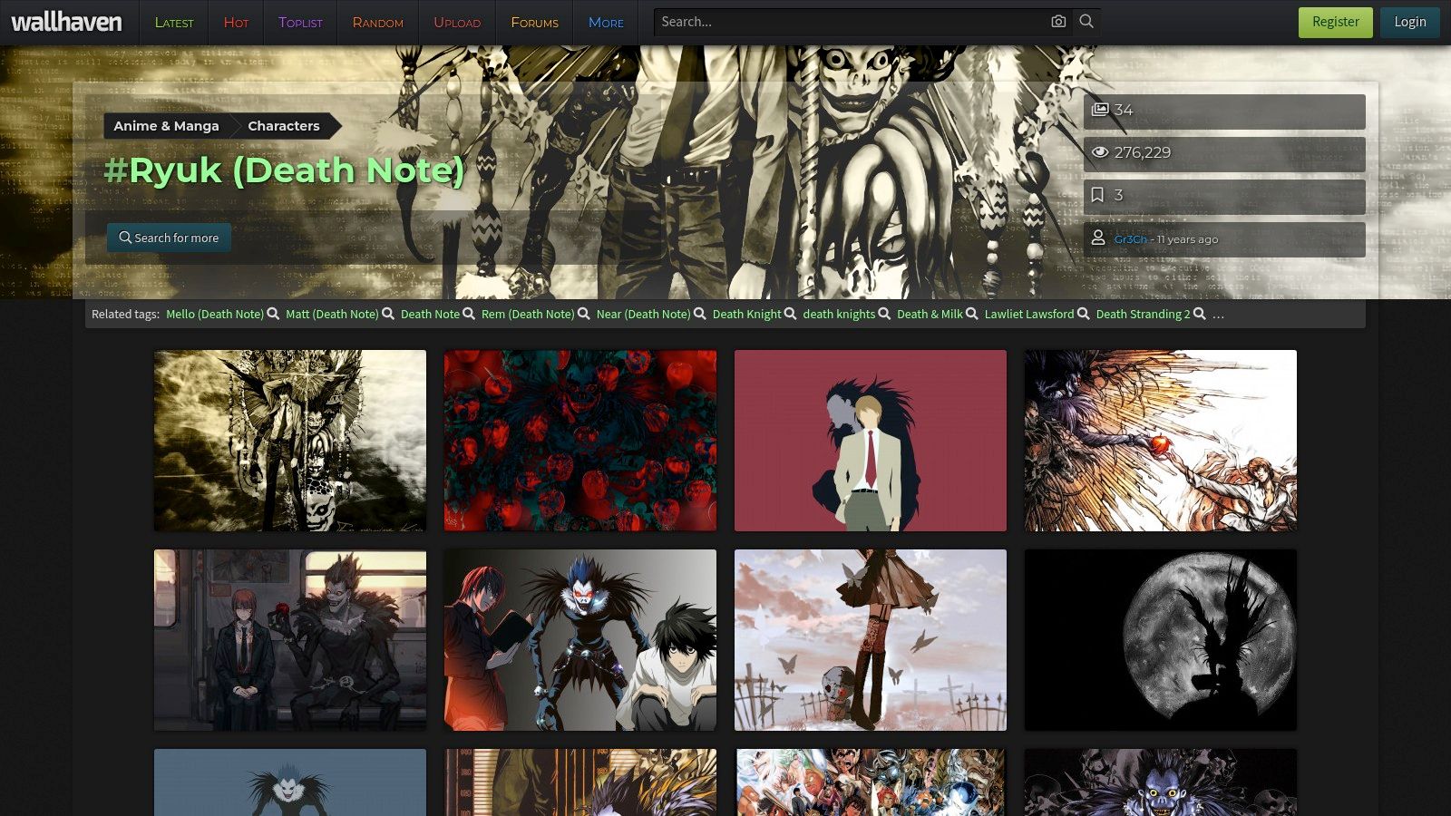Click the Register button
The image size is (1451, 816).
1336,23
